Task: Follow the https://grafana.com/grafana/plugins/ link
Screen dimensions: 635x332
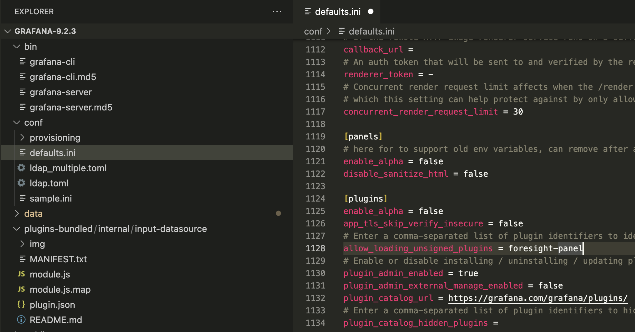Action: pyautogui.click(x=538, y=298)
